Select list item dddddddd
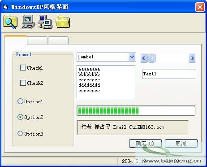This screenshot has width=207, height=167. click(x=89, y=85)
